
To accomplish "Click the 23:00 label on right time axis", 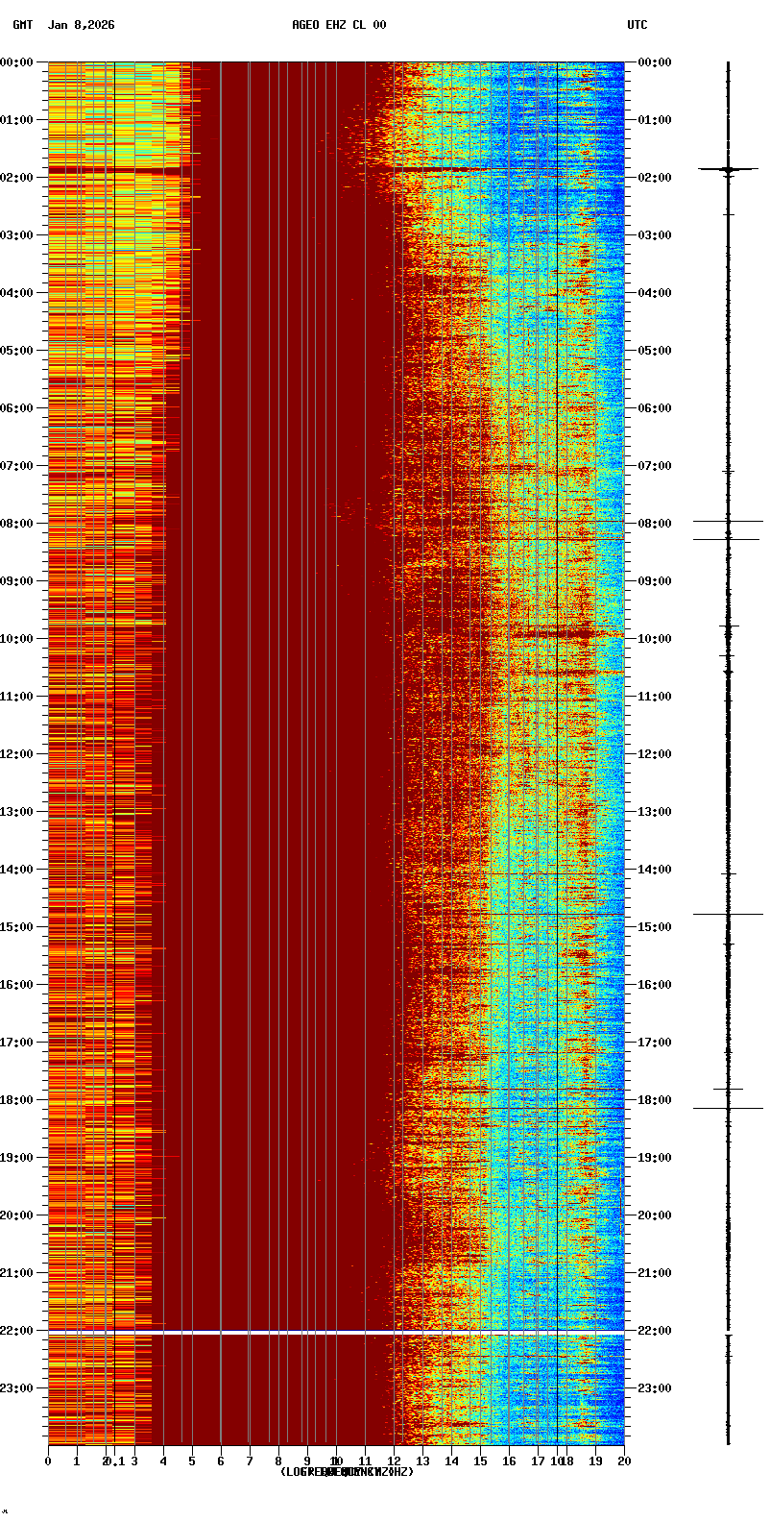I will click(655, 1388).
